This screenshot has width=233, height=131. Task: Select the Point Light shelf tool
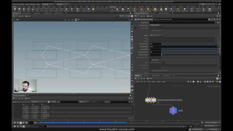pyautogui.click(x=117, y=10)
